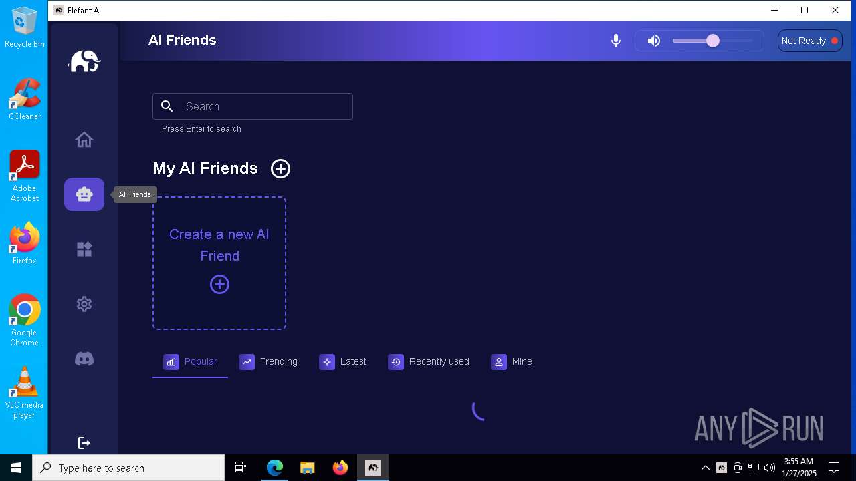Minimize the Elefant AI window
The height and width of the screenshot is (481, 856).
point(774,10)
